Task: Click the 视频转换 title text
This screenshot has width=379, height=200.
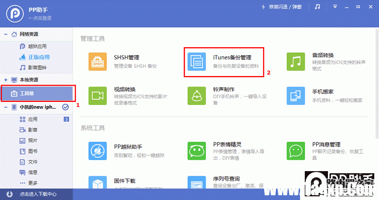Action: pos(124,89)
